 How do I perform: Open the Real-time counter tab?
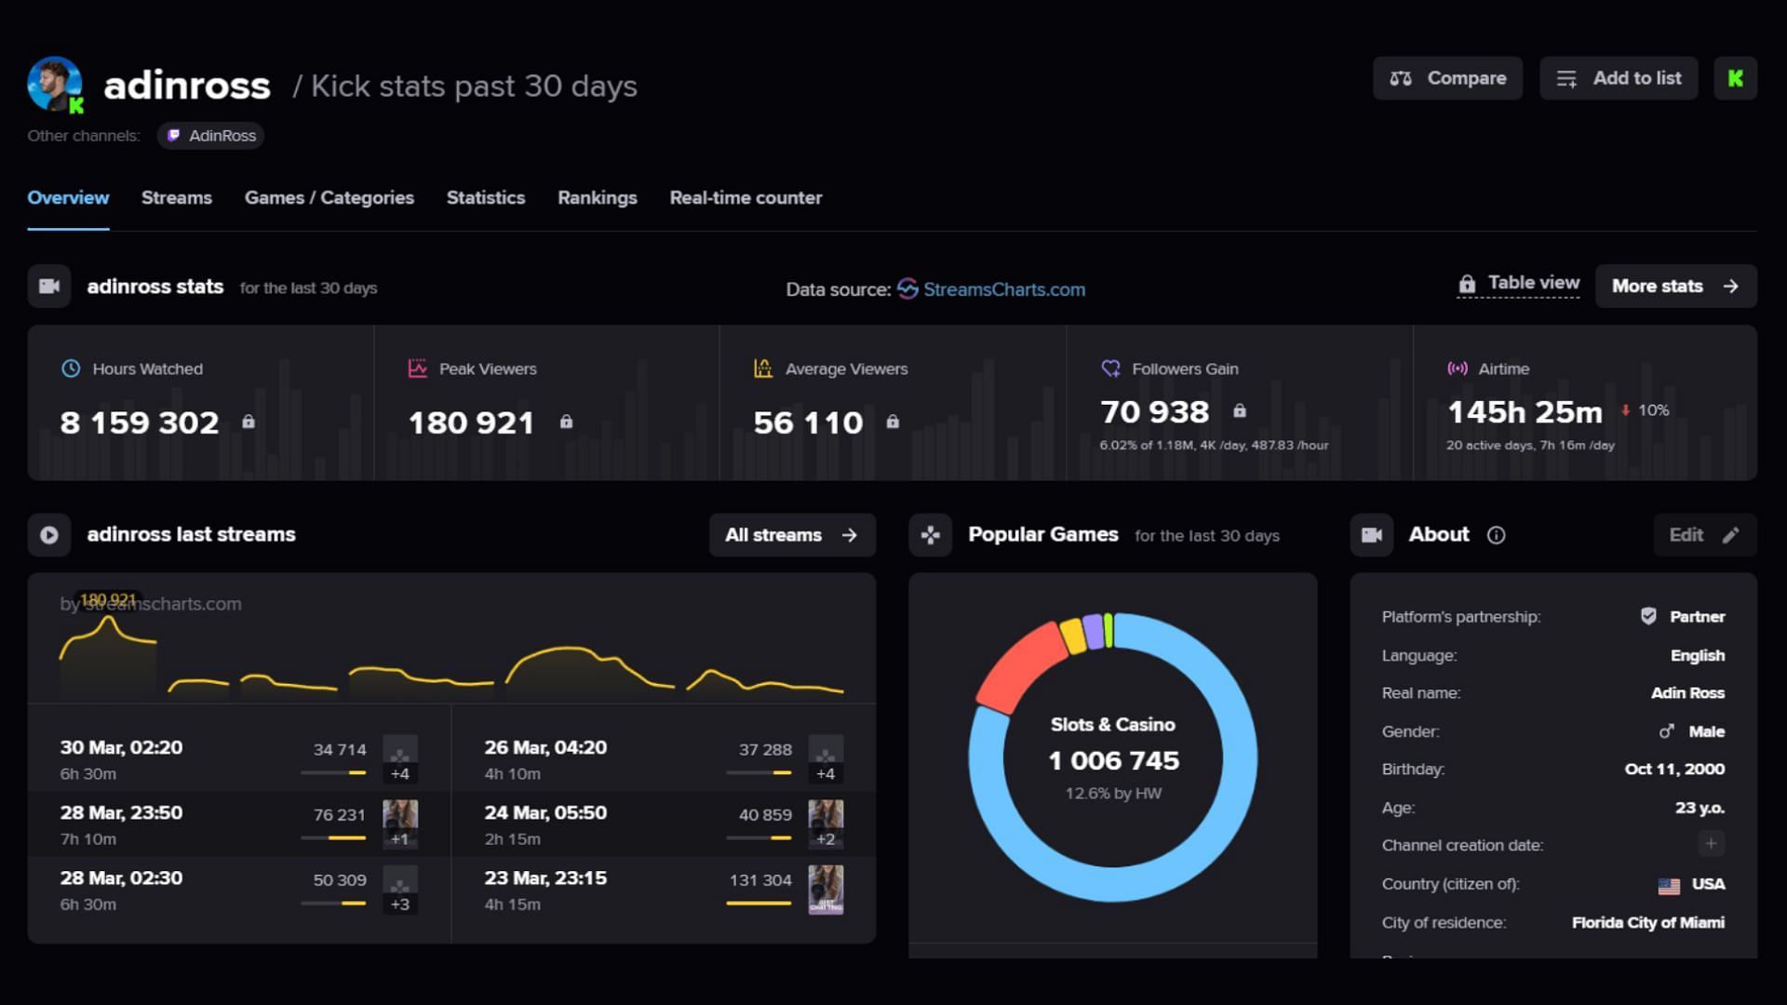pos(746,198)
